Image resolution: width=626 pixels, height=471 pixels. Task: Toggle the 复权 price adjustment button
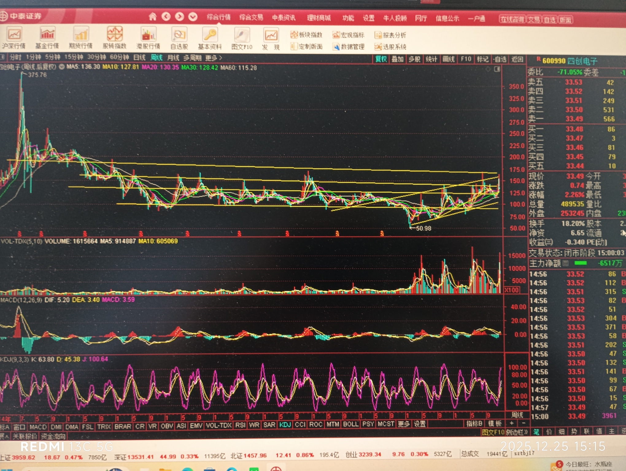pos(381,59)
